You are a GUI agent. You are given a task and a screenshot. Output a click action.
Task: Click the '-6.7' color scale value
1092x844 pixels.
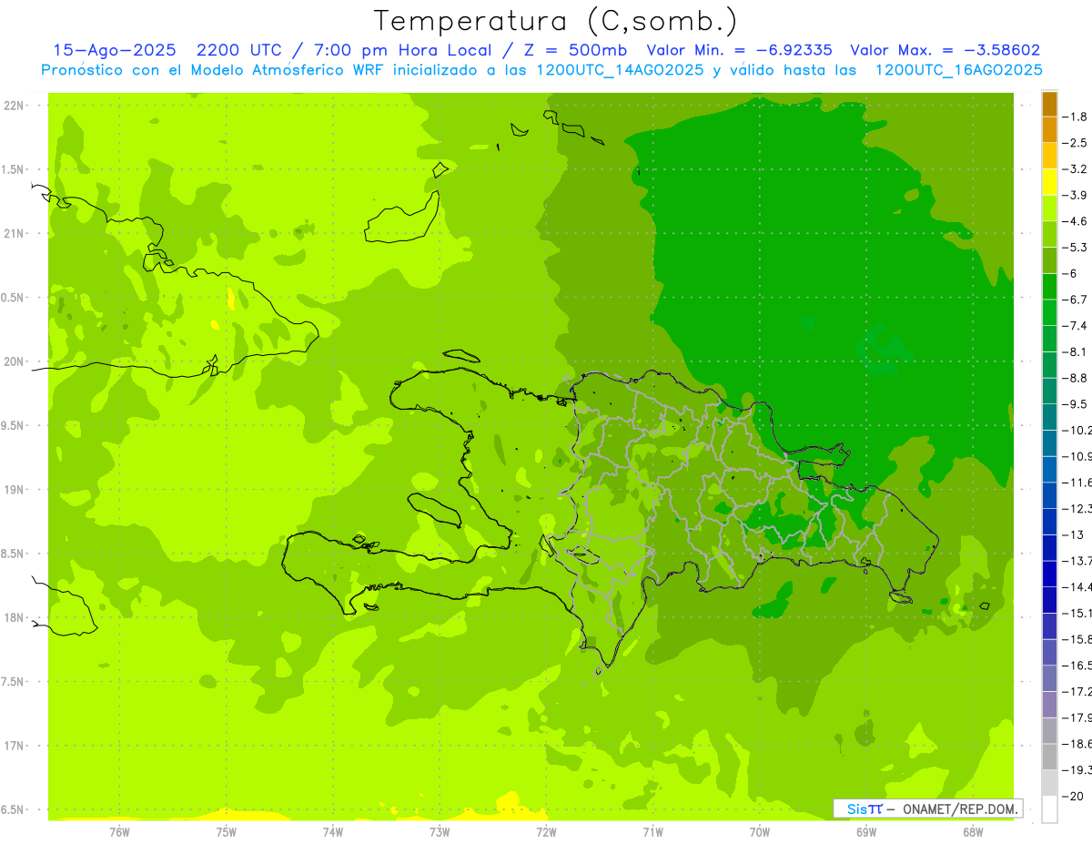[x=1075, y=300]
